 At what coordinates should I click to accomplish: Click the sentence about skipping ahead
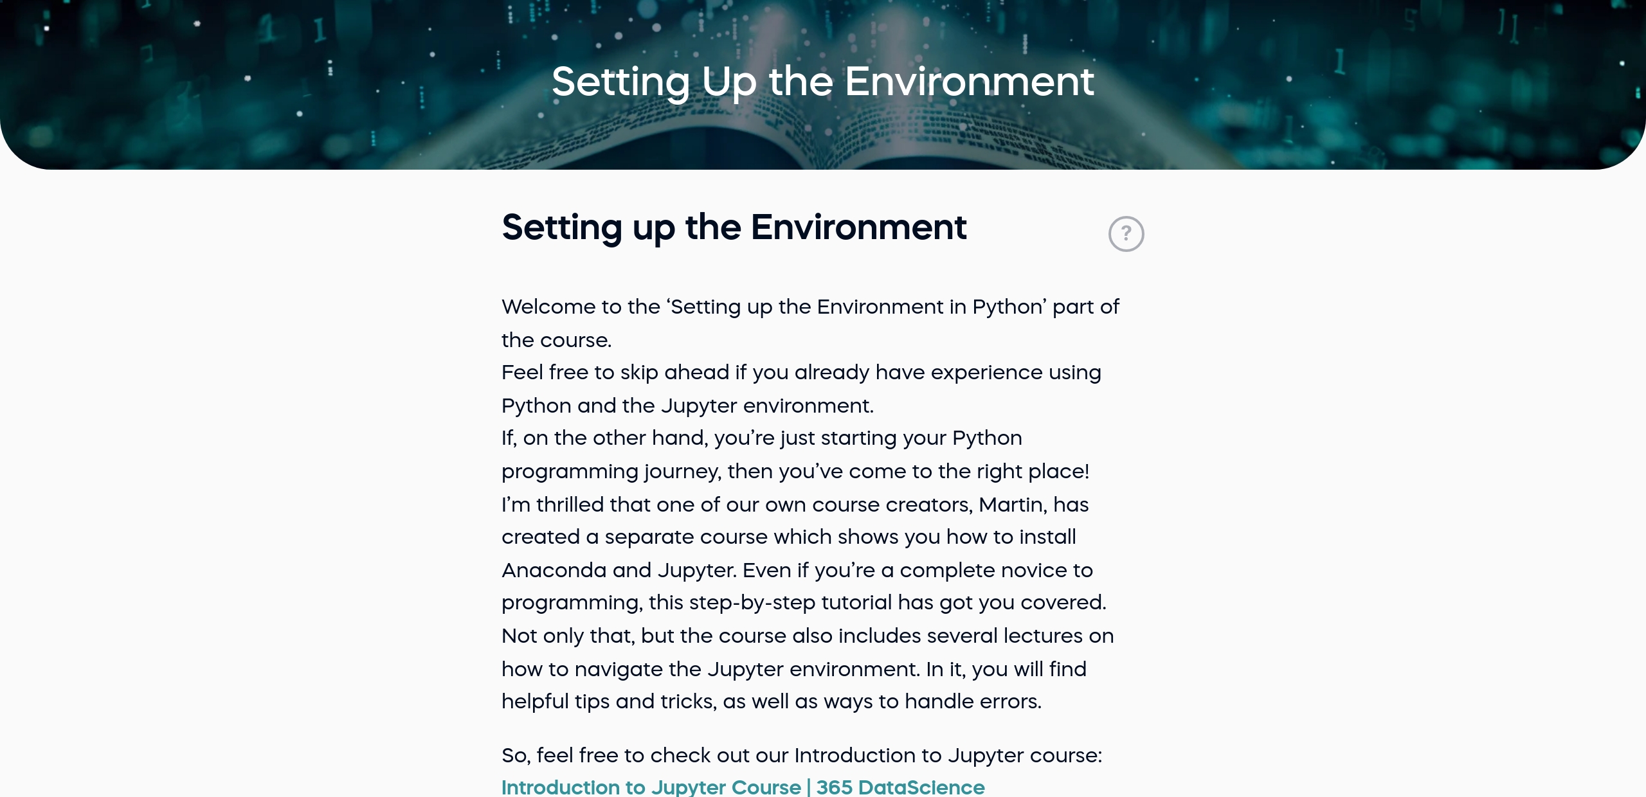pyautogui.click(x=800, y=373)
